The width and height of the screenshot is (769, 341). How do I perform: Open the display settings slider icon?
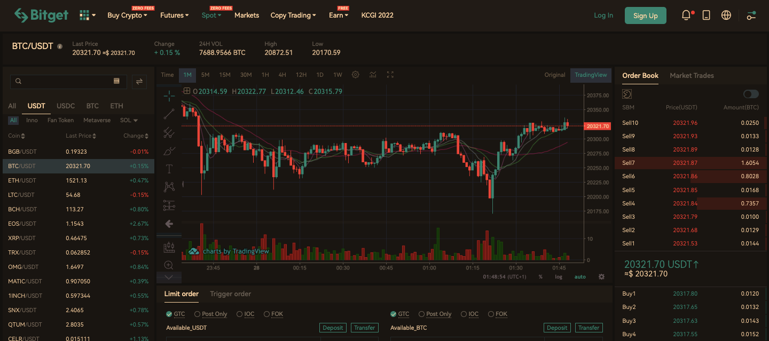(751, 15)
